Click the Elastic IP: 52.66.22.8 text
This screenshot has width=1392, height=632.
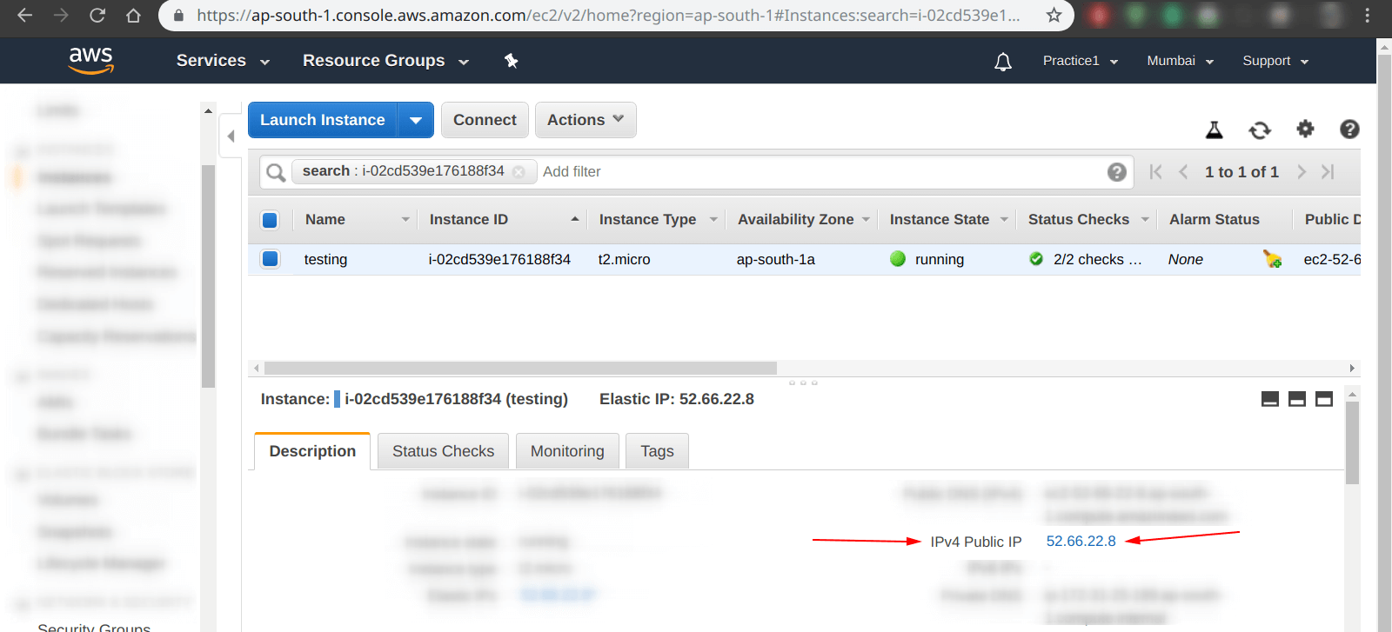(677, 399)
